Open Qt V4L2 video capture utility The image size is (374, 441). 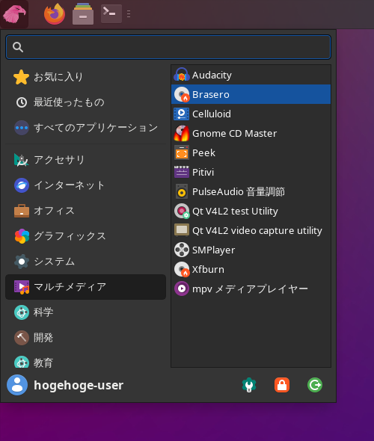tap(251, 230)
